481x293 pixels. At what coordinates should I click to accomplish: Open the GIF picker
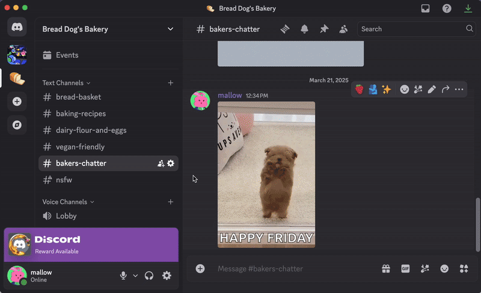click(405, 269)
